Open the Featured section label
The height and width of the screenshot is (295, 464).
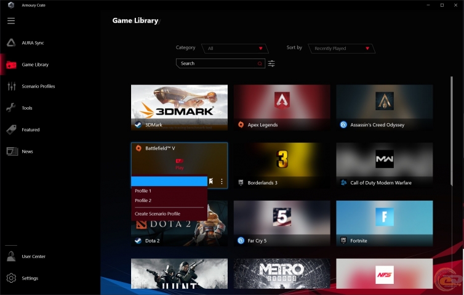[x=31, y=130]
